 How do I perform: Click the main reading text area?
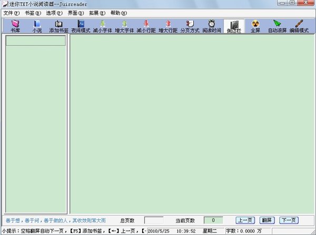[192, 124]
